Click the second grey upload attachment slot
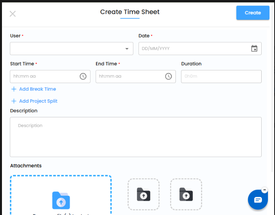The height and width of the screenshot is (215, 275). tap(186, 194)
